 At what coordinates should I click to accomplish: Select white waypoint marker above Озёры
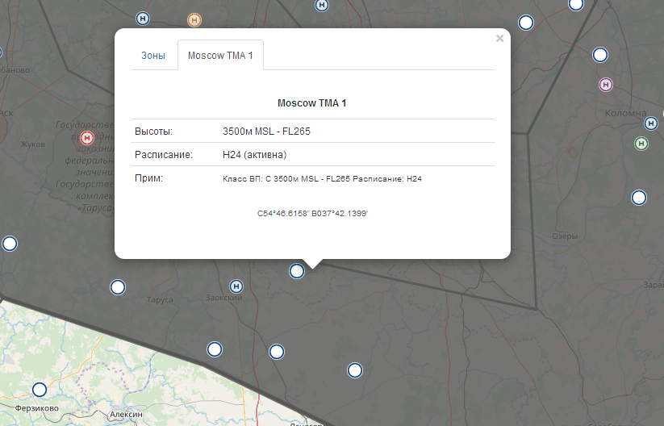click(639, 198)
